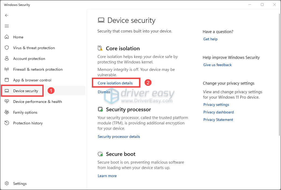Open the Privacy dashboard link
This screenshot has width=281, height=190.
point(218,112)
